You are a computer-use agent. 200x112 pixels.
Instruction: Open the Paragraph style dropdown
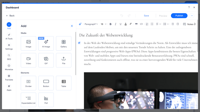91,24
